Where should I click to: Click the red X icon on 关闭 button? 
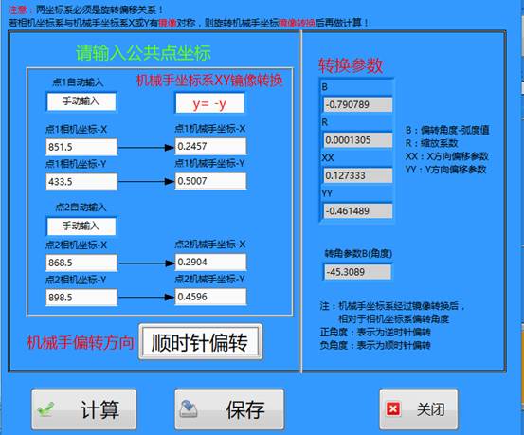[x=393, y=408]
